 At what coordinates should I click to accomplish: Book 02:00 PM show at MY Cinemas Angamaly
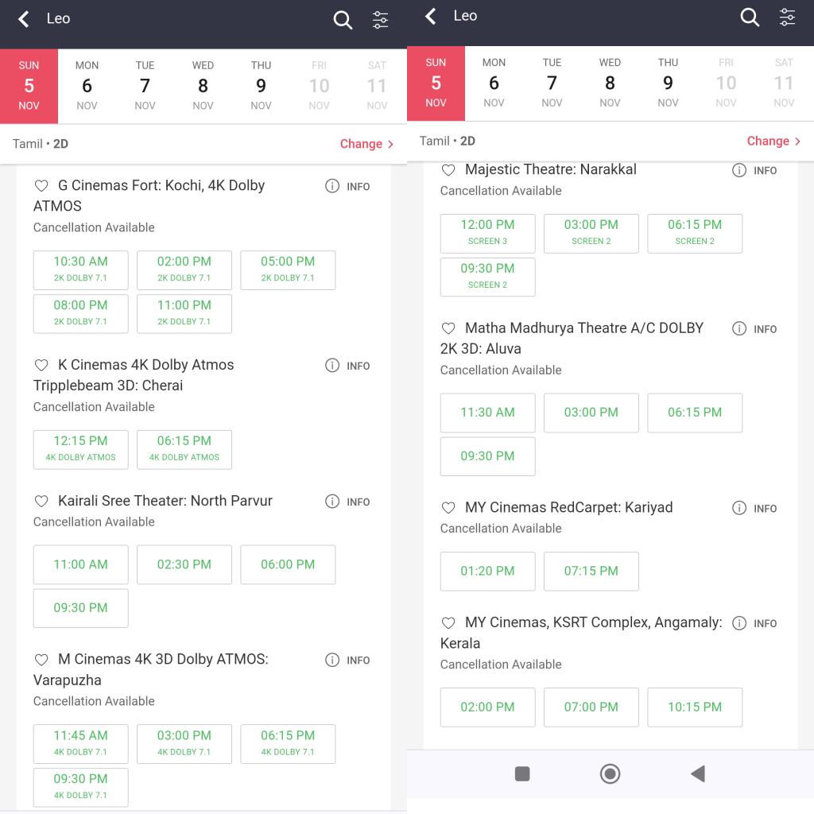tap(487, 707)
